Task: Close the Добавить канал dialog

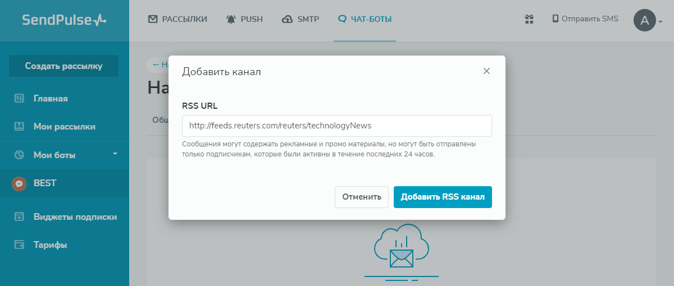Action: point(486,71)
